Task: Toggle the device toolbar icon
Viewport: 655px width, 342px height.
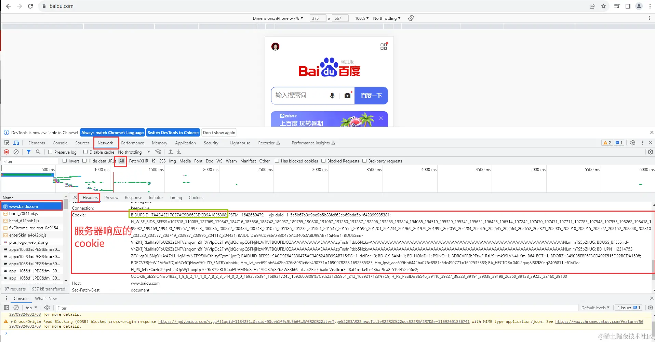Action: (16, 143)
